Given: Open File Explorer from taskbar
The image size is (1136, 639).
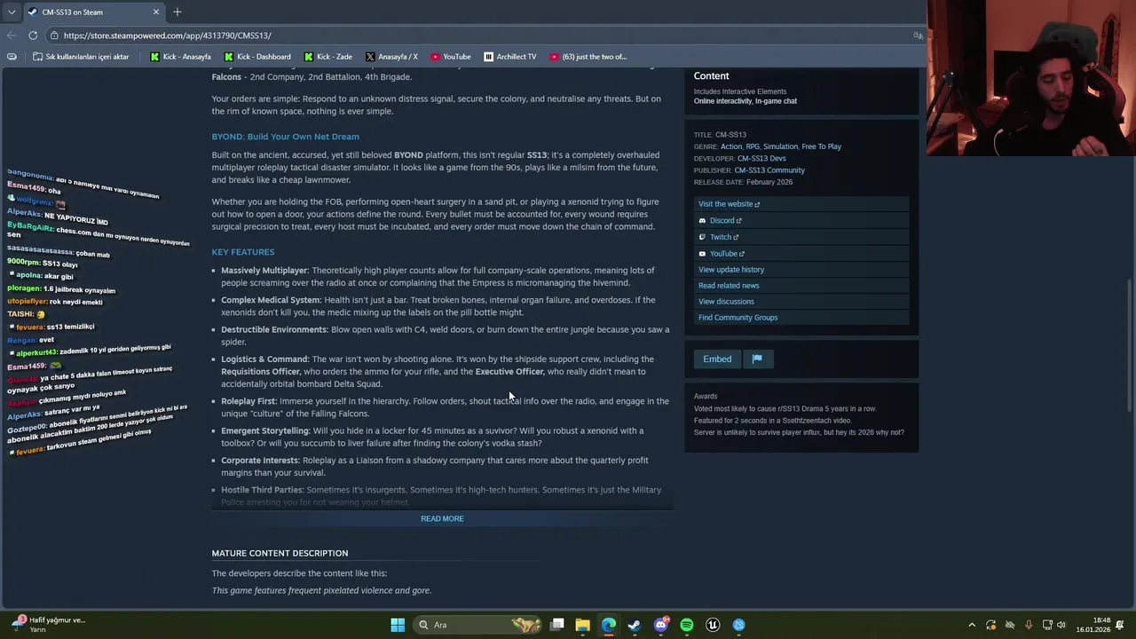Looking at the screenshot, I should 582,625.
